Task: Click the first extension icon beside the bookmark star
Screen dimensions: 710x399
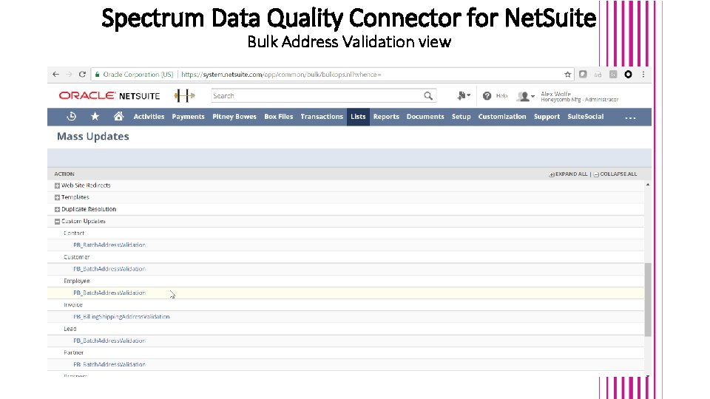Action: 583,74
